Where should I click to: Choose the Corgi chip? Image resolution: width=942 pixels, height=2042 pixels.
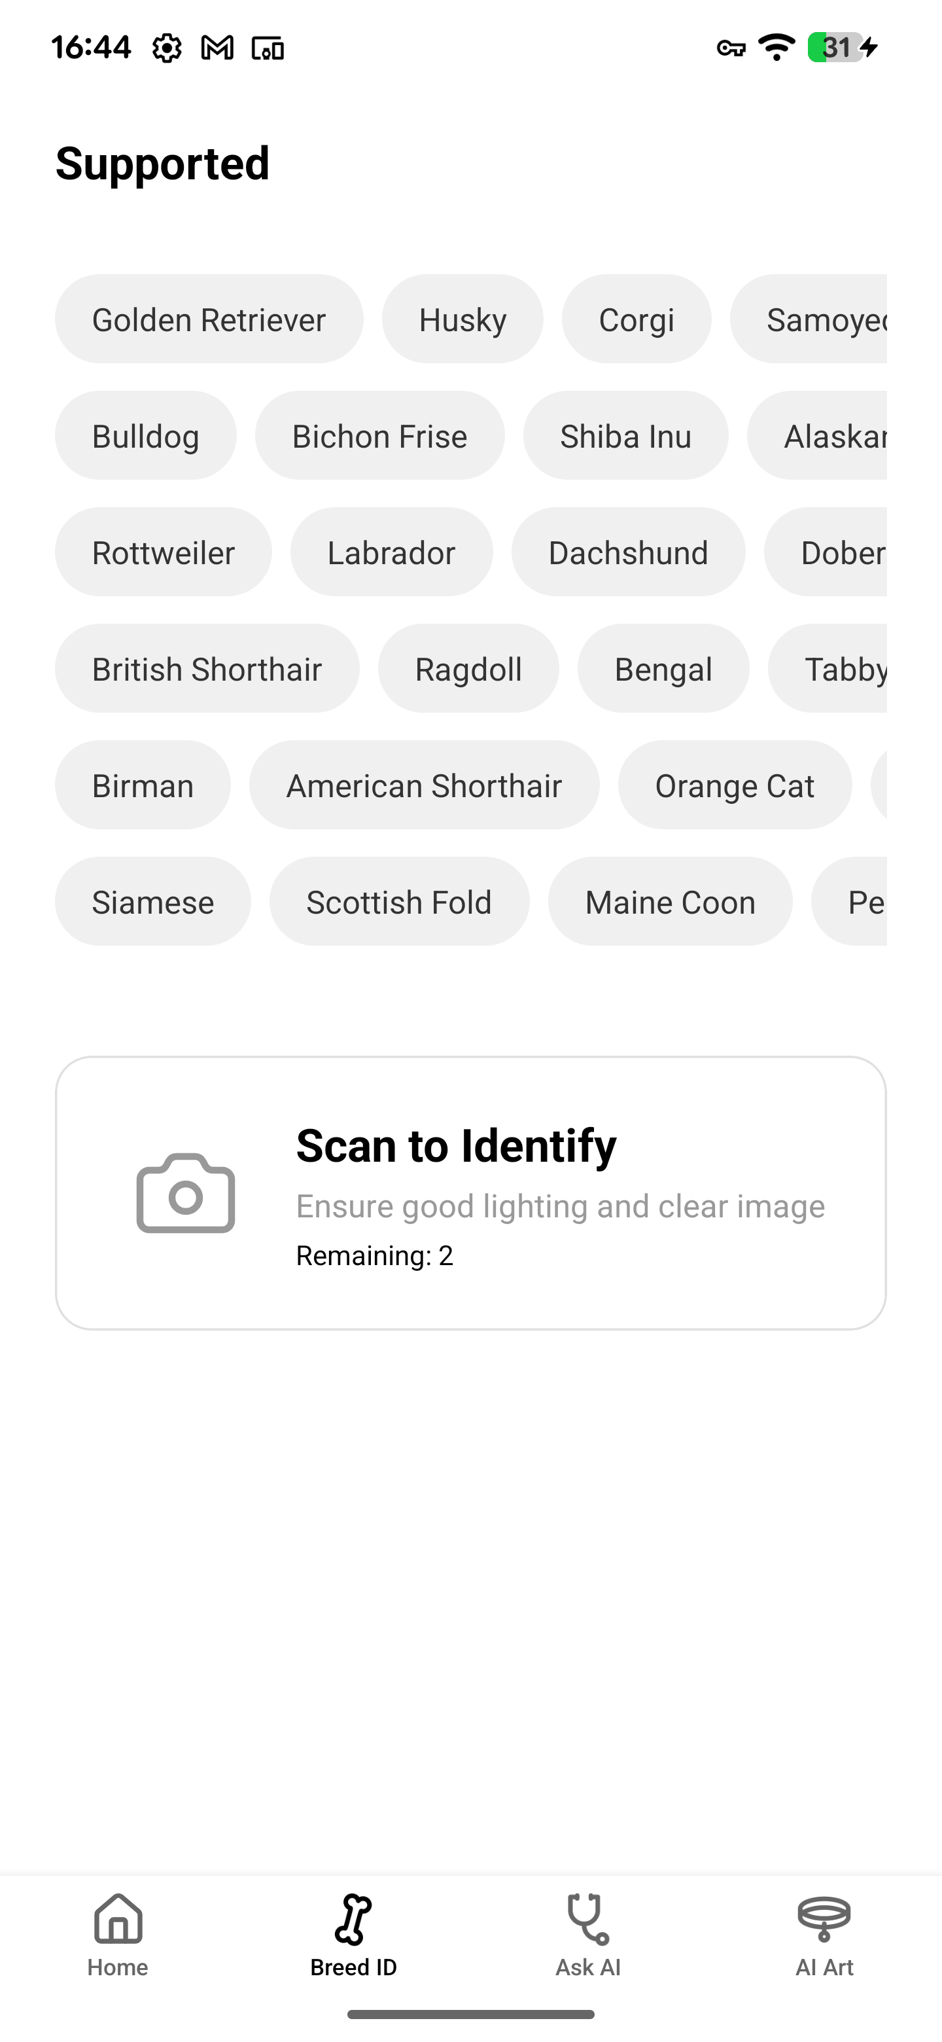click(x=637, y=319)
